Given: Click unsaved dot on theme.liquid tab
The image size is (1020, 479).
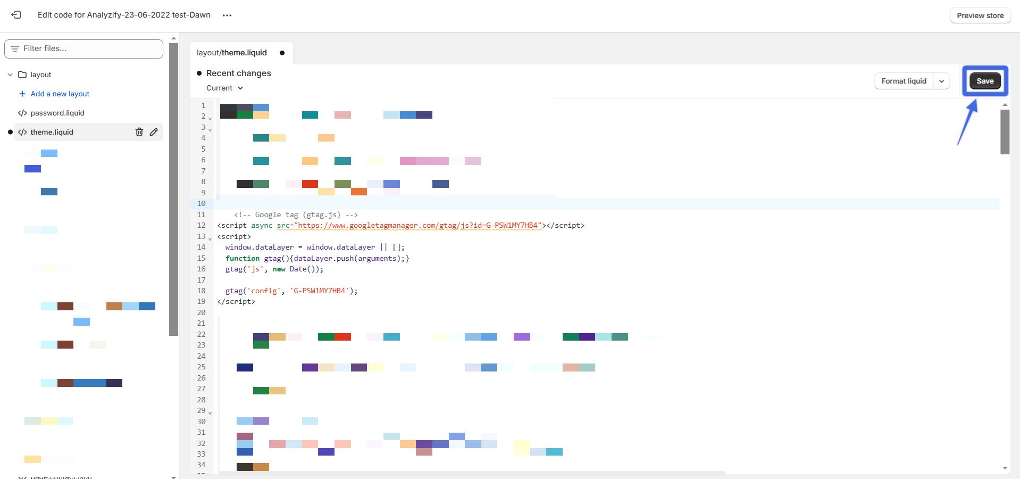Looking at the screenshot, I should 282,53.
